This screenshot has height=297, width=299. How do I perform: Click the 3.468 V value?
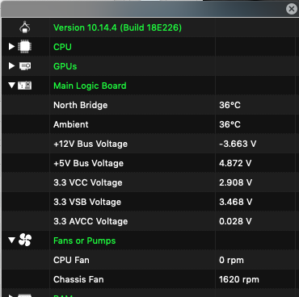tap(236, 202)
